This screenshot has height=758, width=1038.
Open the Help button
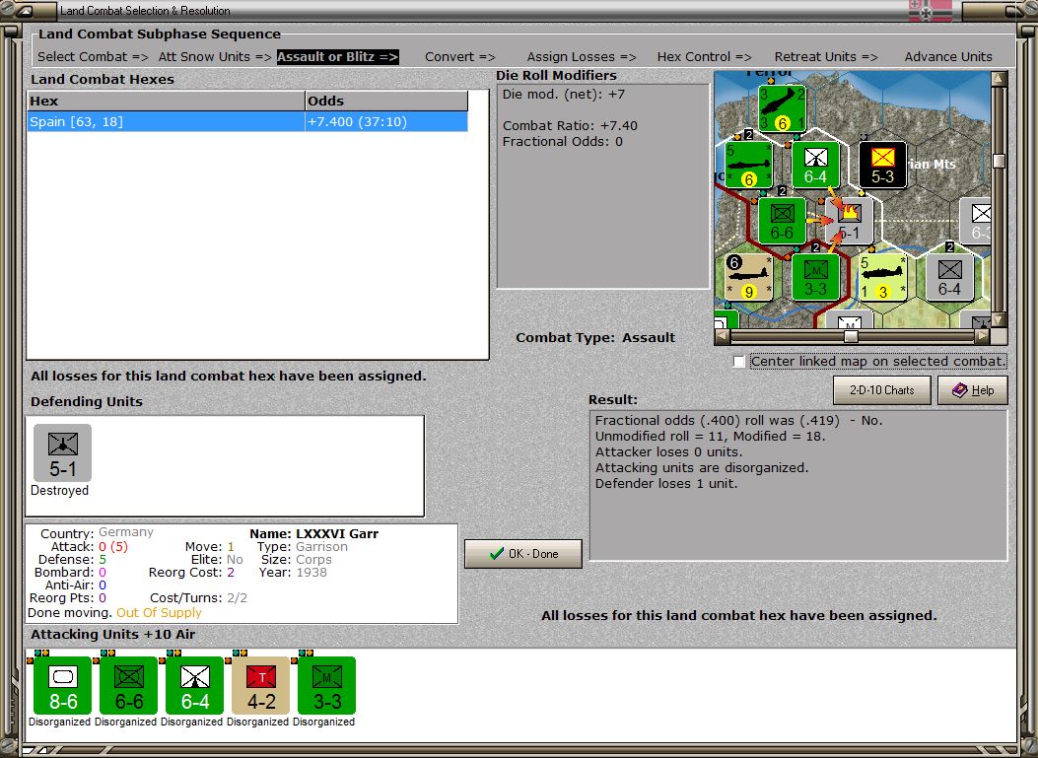click(973, 390)
